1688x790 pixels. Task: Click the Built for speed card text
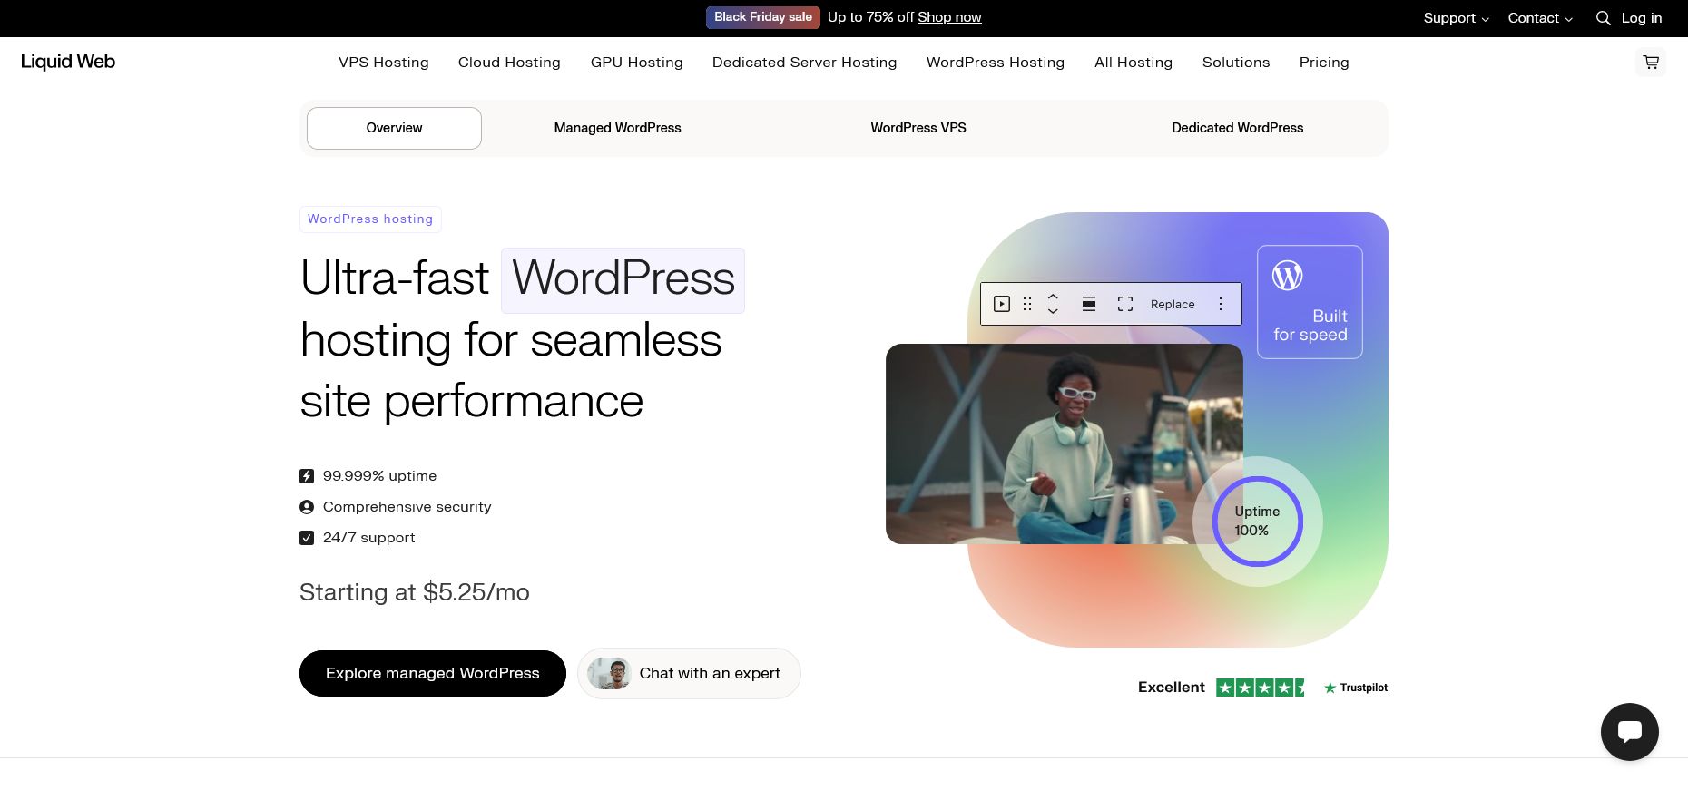1310,325
